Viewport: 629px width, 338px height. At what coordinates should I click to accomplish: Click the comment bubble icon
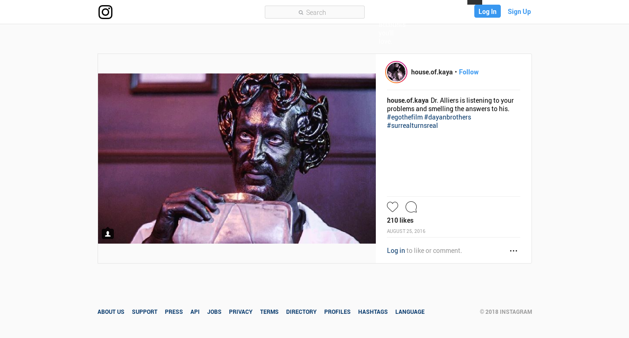tap(411, 207)
